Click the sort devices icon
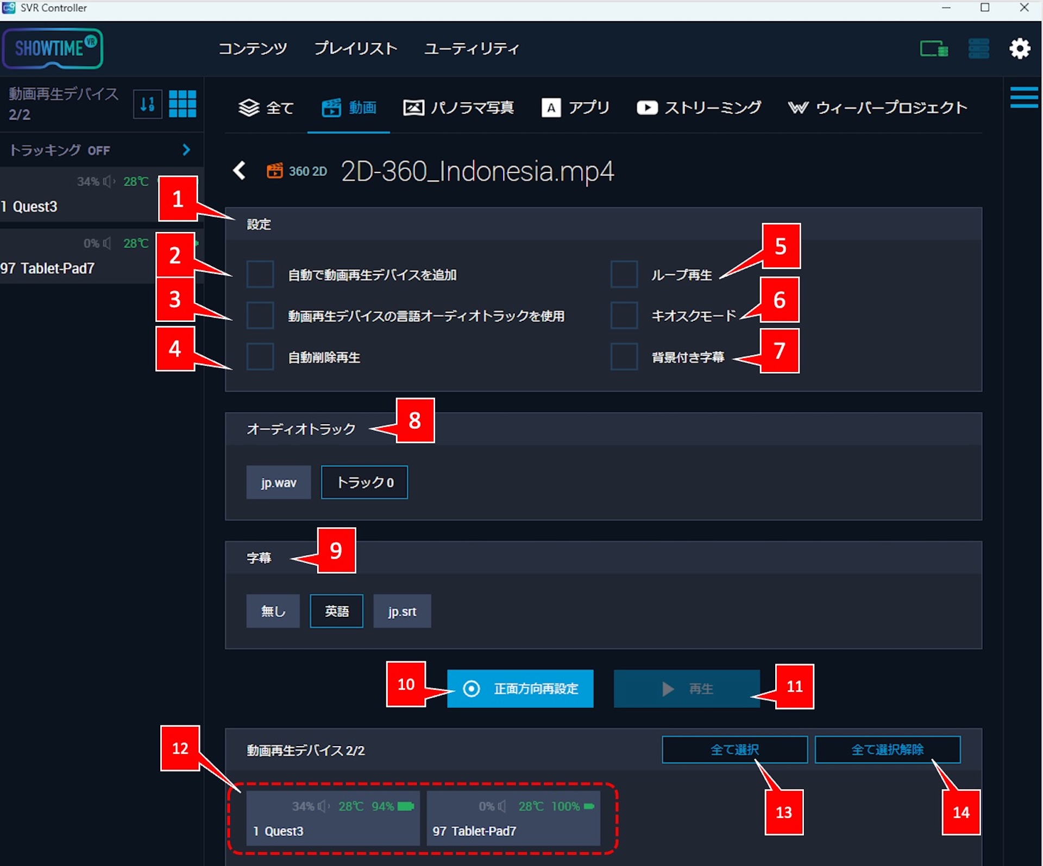 148,104
